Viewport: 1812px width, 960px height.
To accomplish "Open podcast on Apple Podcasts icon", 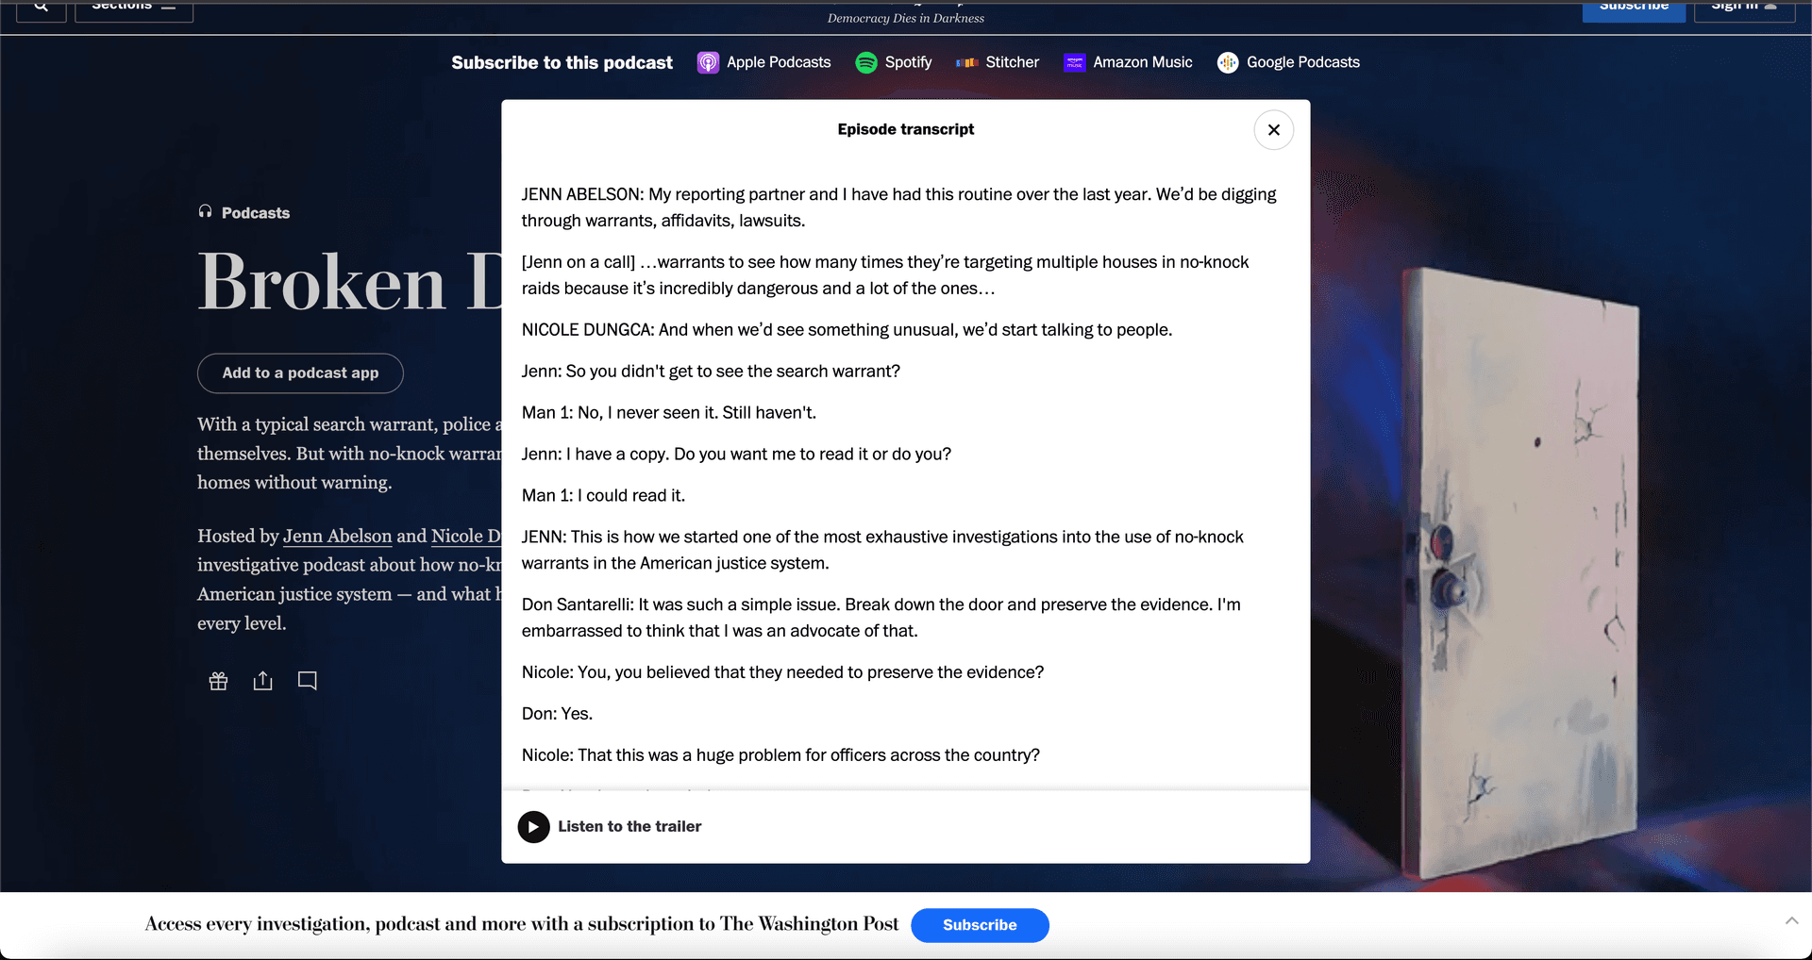I will tap(708, 62).
